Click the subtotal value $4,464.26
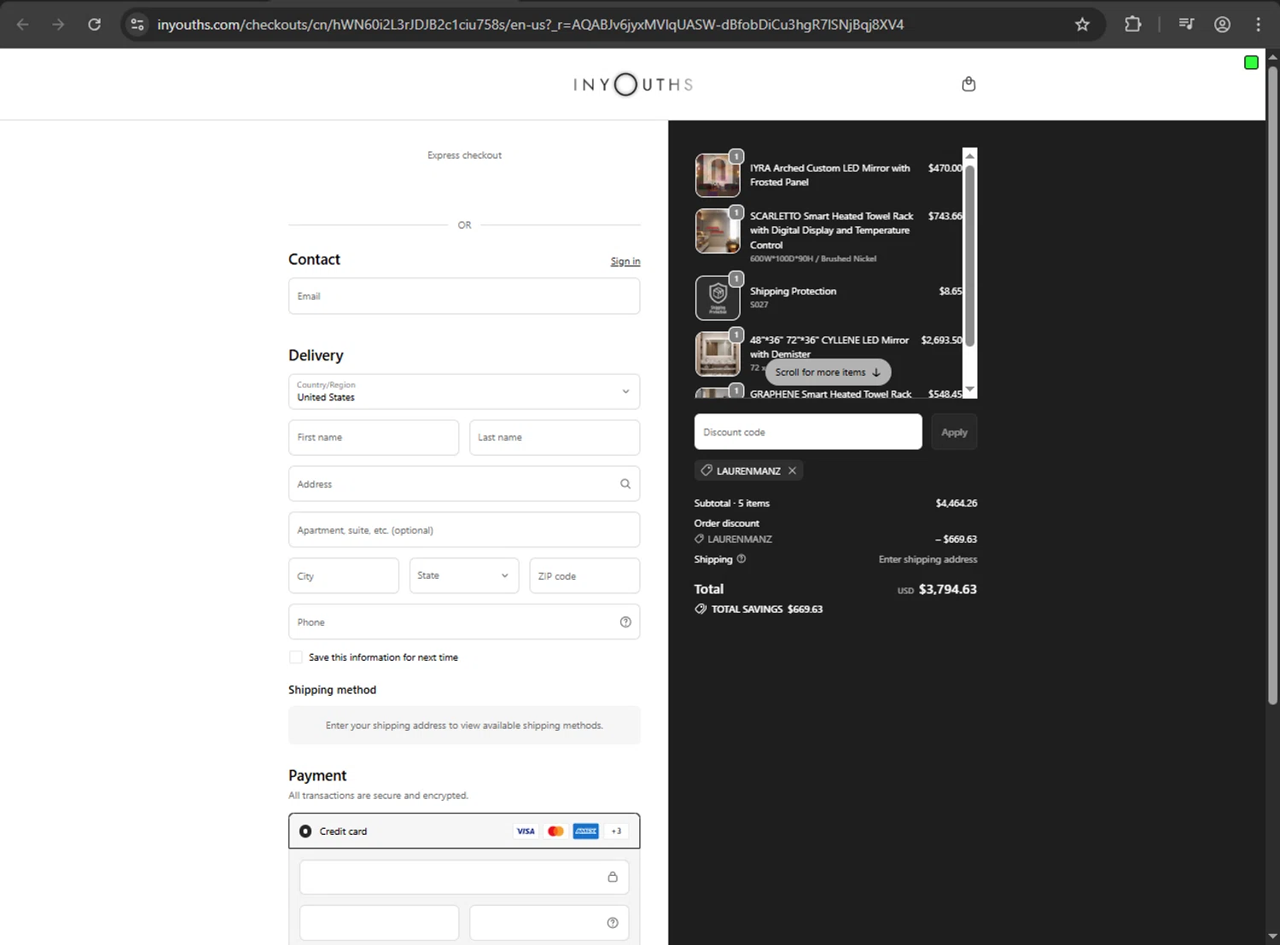This screenshot has height=945, width=1280. click(x=957, y=504)
